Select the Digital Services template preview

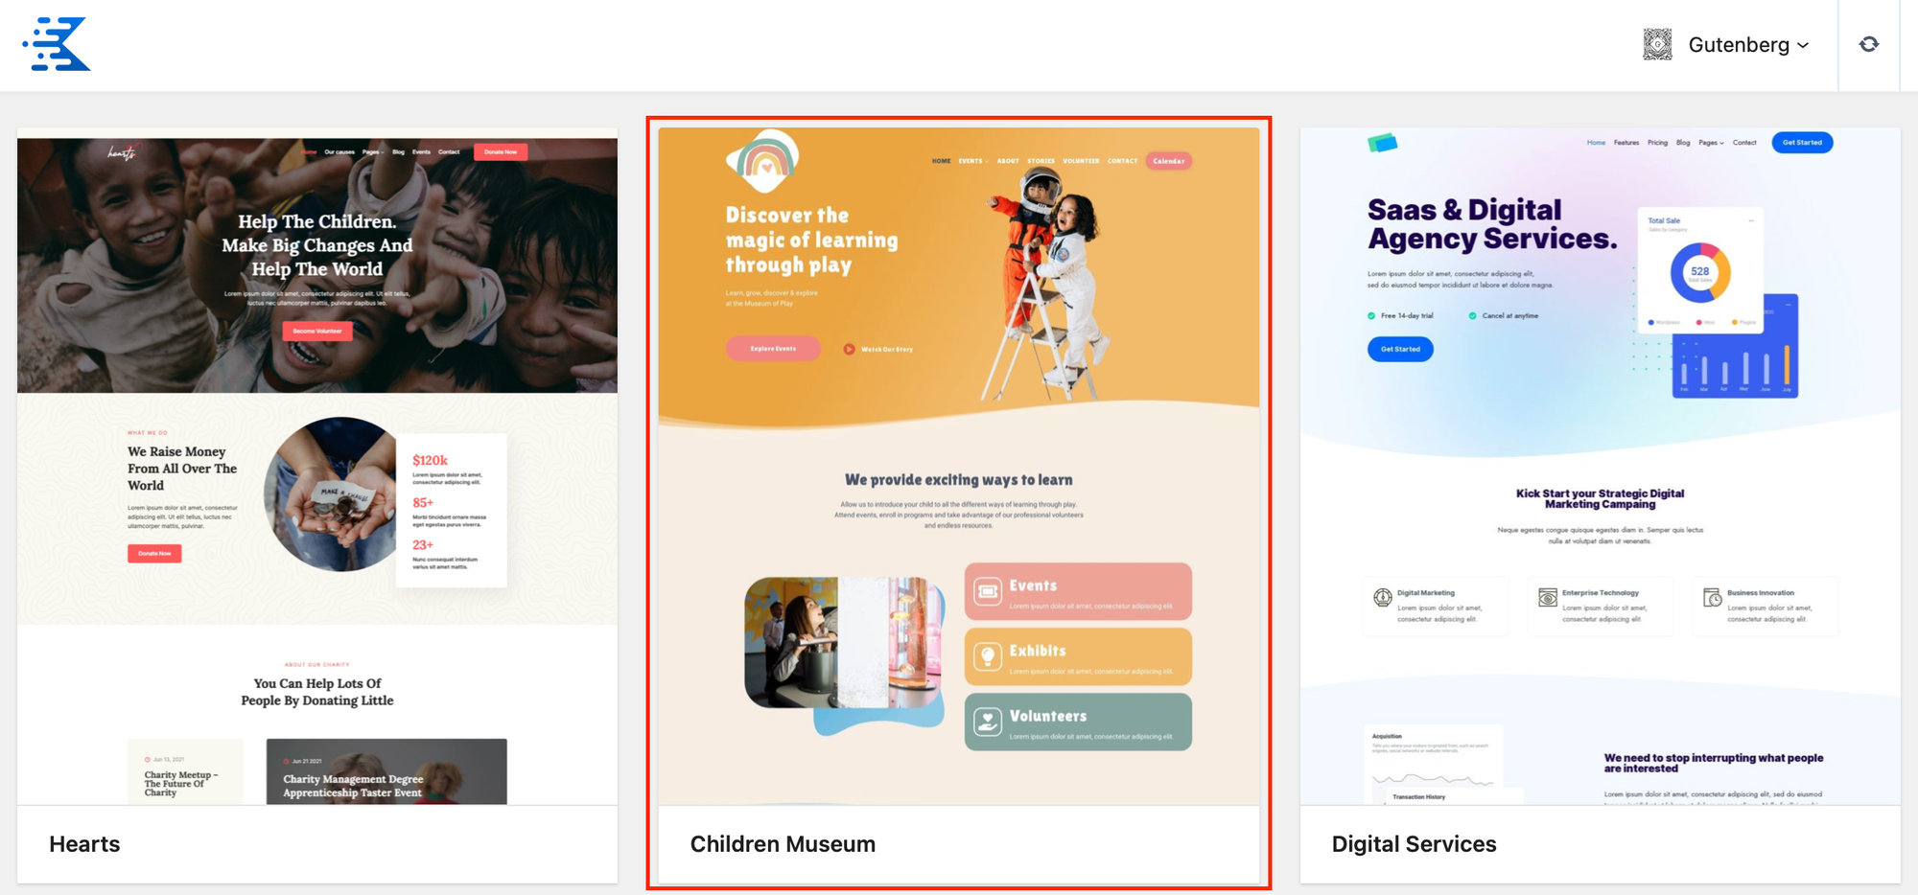[1601, 467]
